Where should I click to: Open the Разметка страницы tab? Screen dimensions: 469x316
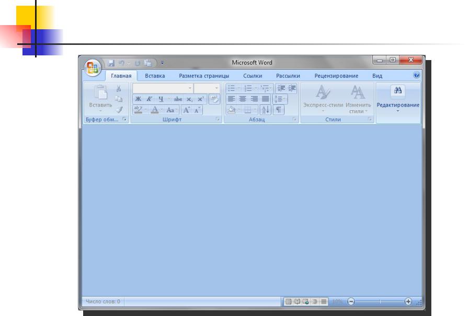coord(204,76)
